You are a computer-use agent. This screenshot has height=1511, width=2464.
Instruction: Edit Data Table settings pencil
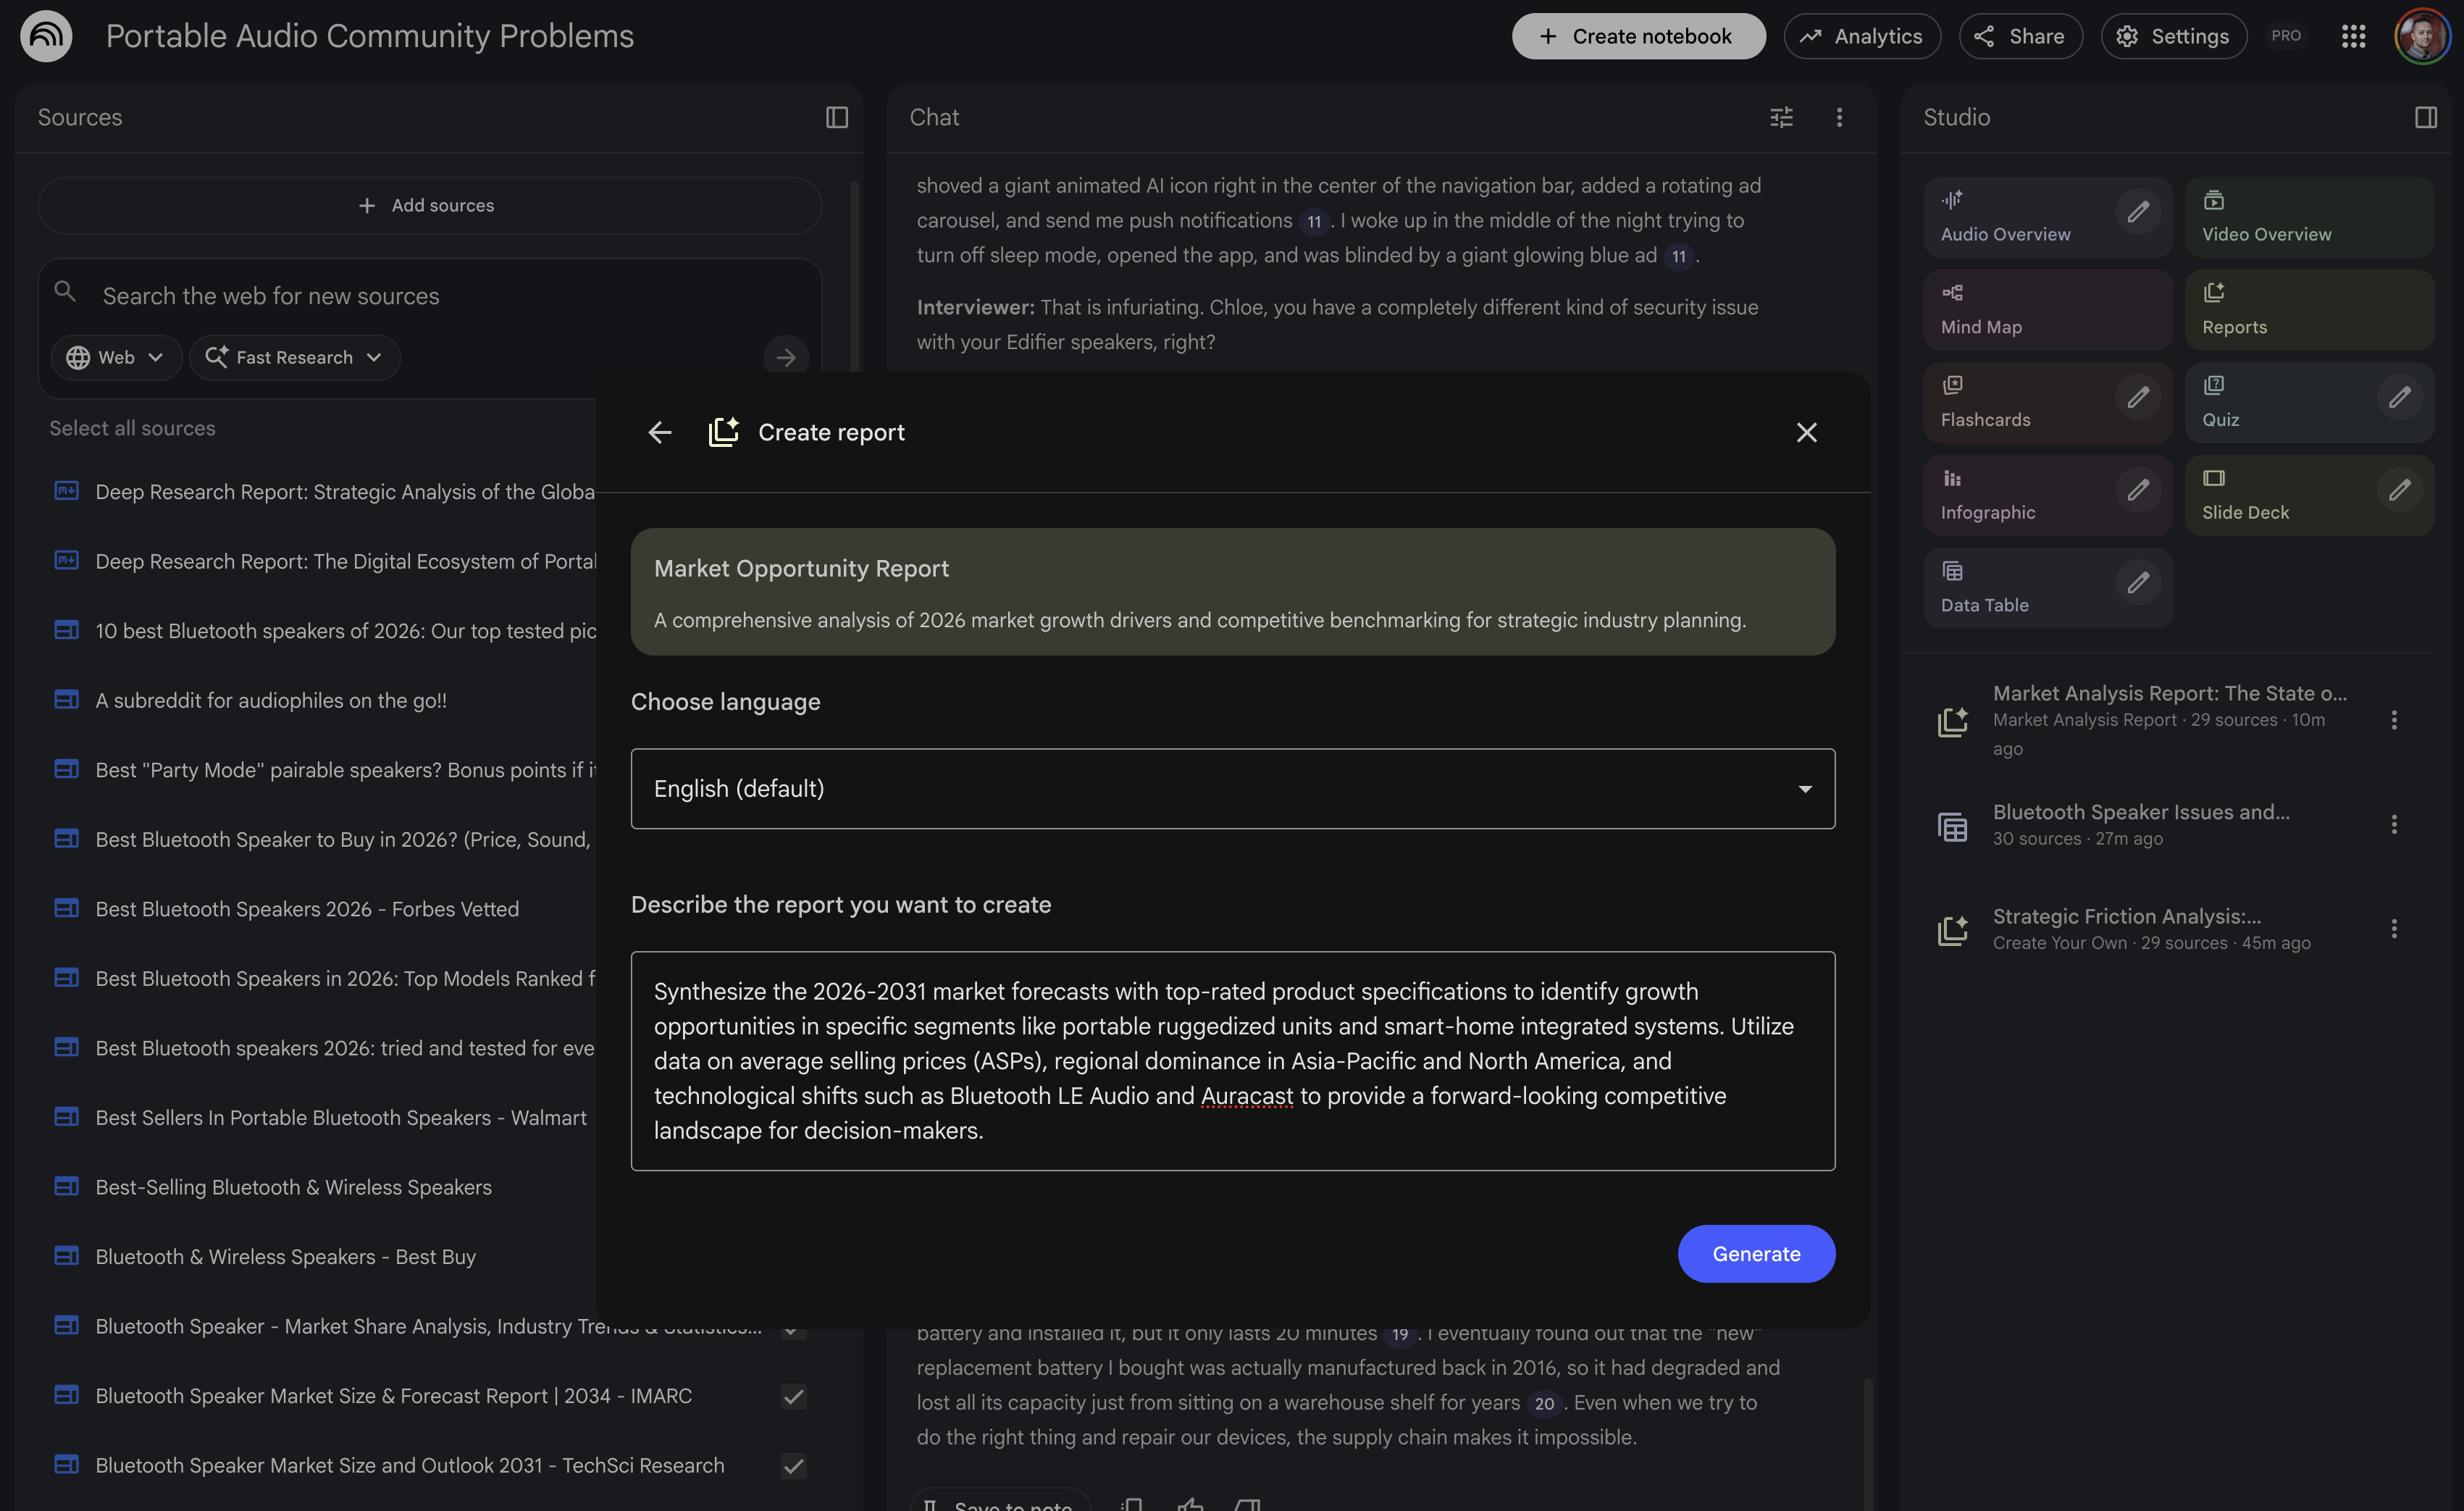[x=2138, y=583]
